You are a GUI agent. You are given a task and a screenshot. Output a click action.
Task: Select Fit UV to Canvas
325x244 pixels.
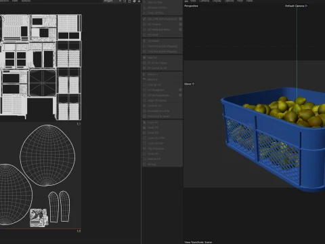point(162,63)
